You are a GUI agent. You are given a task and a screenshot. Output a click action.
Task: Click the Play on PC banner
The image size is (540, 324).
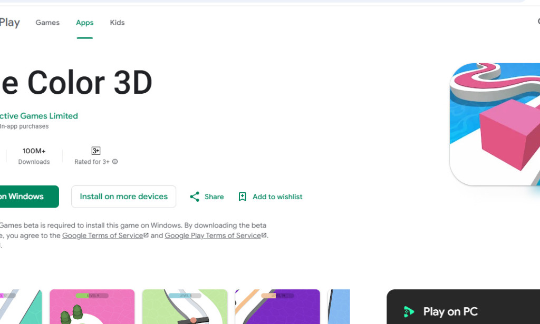(463, 311)
